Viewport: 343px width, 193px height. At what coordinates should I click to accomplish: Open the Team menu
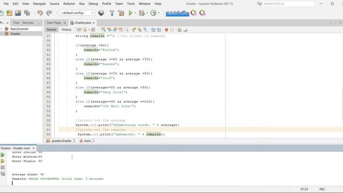(119, 4)
